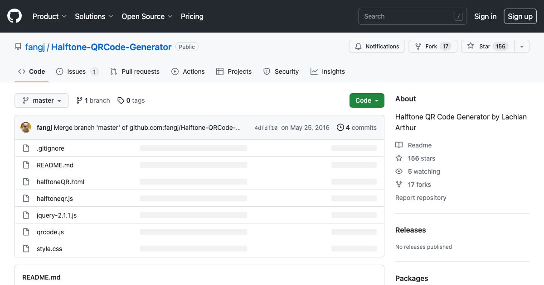Expand the green Code dropdown
Screen dimensions: 544x285
[367, 100]
